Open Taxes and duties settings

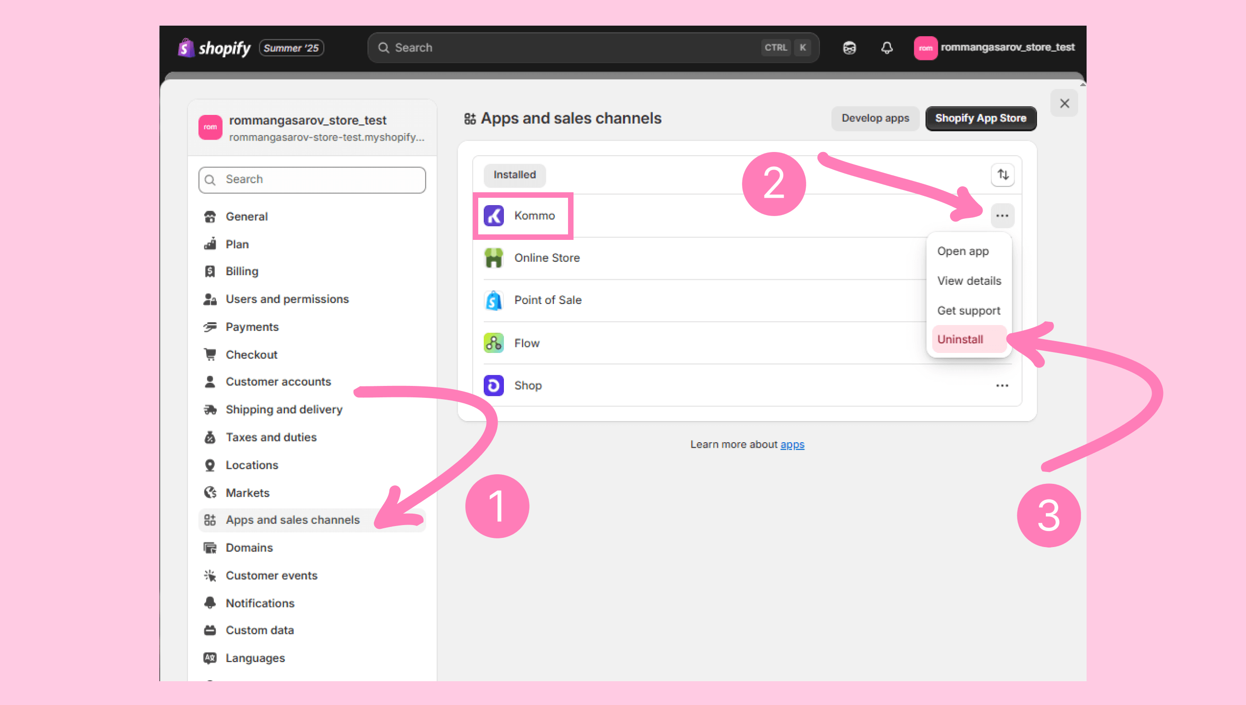pos(312,437)
